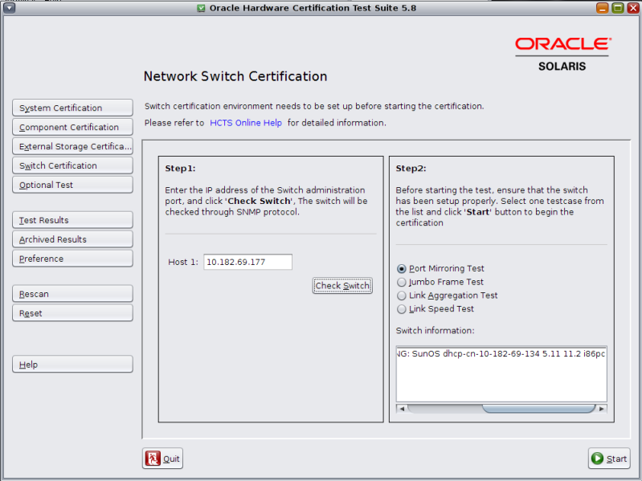The image size is (642, 481).
Task: Click the green Start play icon
Action: pyautogui.click(x=597, y=459)
